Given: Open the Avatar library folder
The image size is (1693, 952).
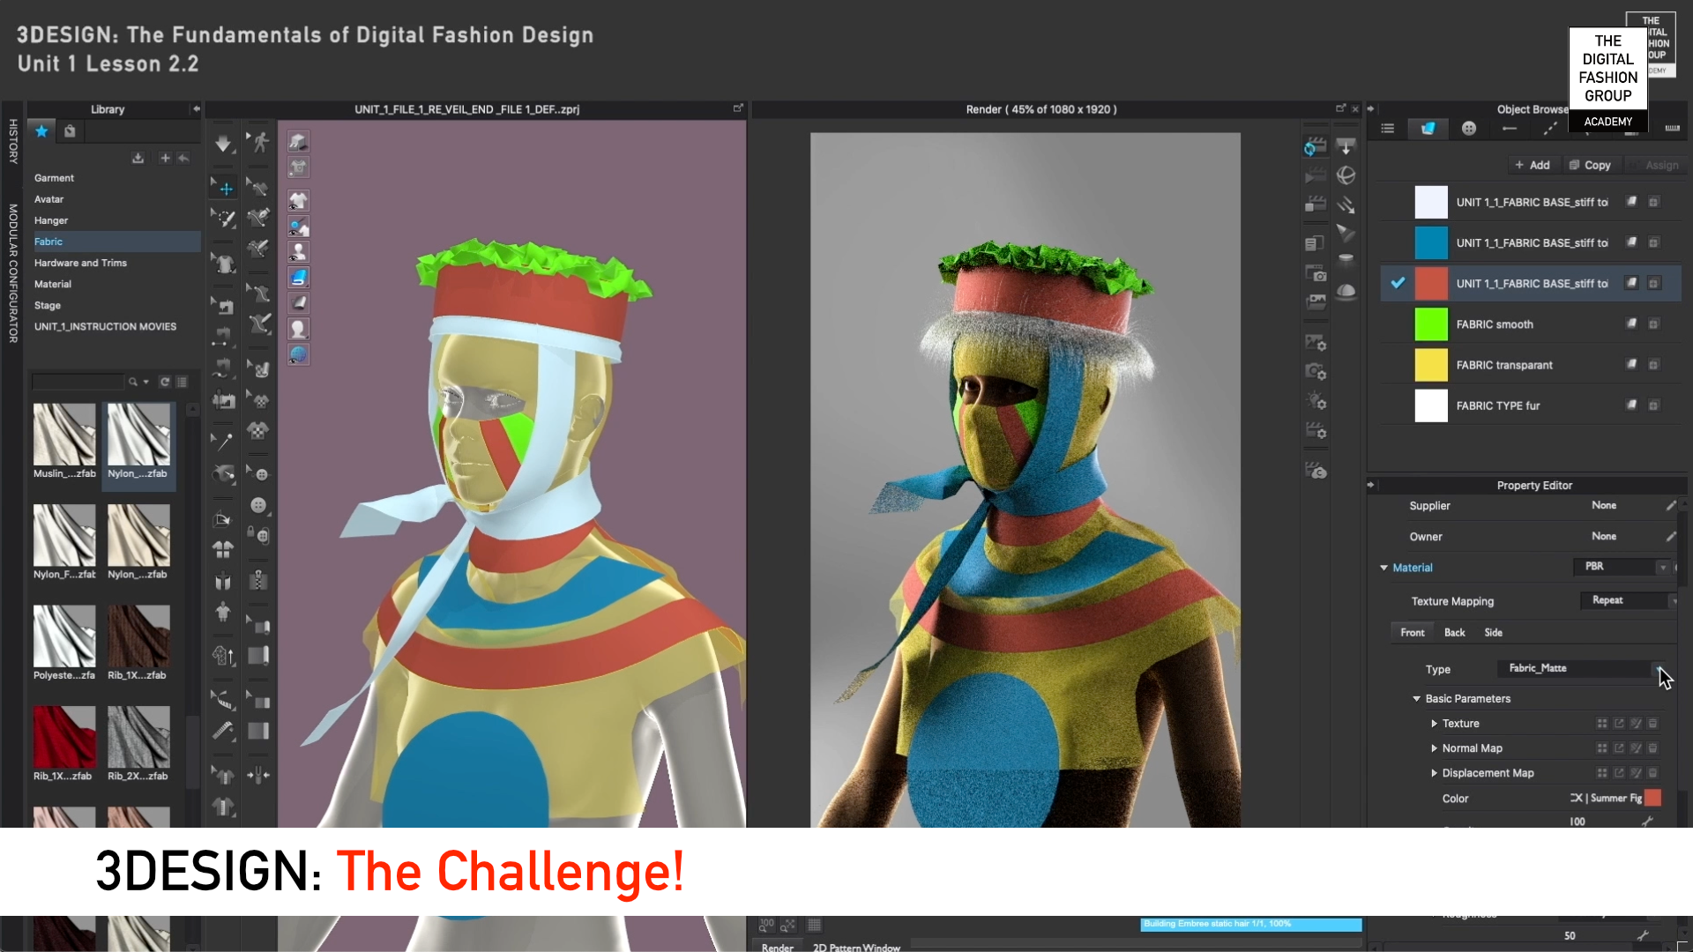Looking at the screenshot, I should [48, 199].
